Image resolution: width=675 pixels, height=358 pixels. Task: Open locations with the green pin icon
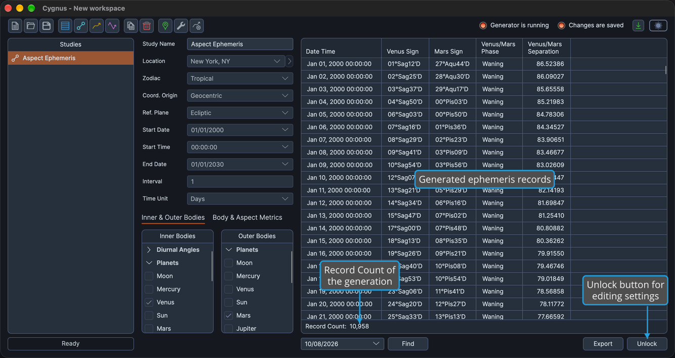165,26
